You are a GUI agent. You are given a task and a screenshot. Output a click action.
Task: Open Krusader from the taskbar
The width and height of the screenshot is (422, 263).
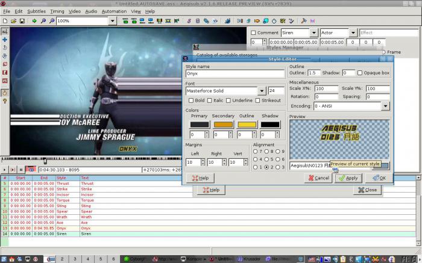[249, 259]
